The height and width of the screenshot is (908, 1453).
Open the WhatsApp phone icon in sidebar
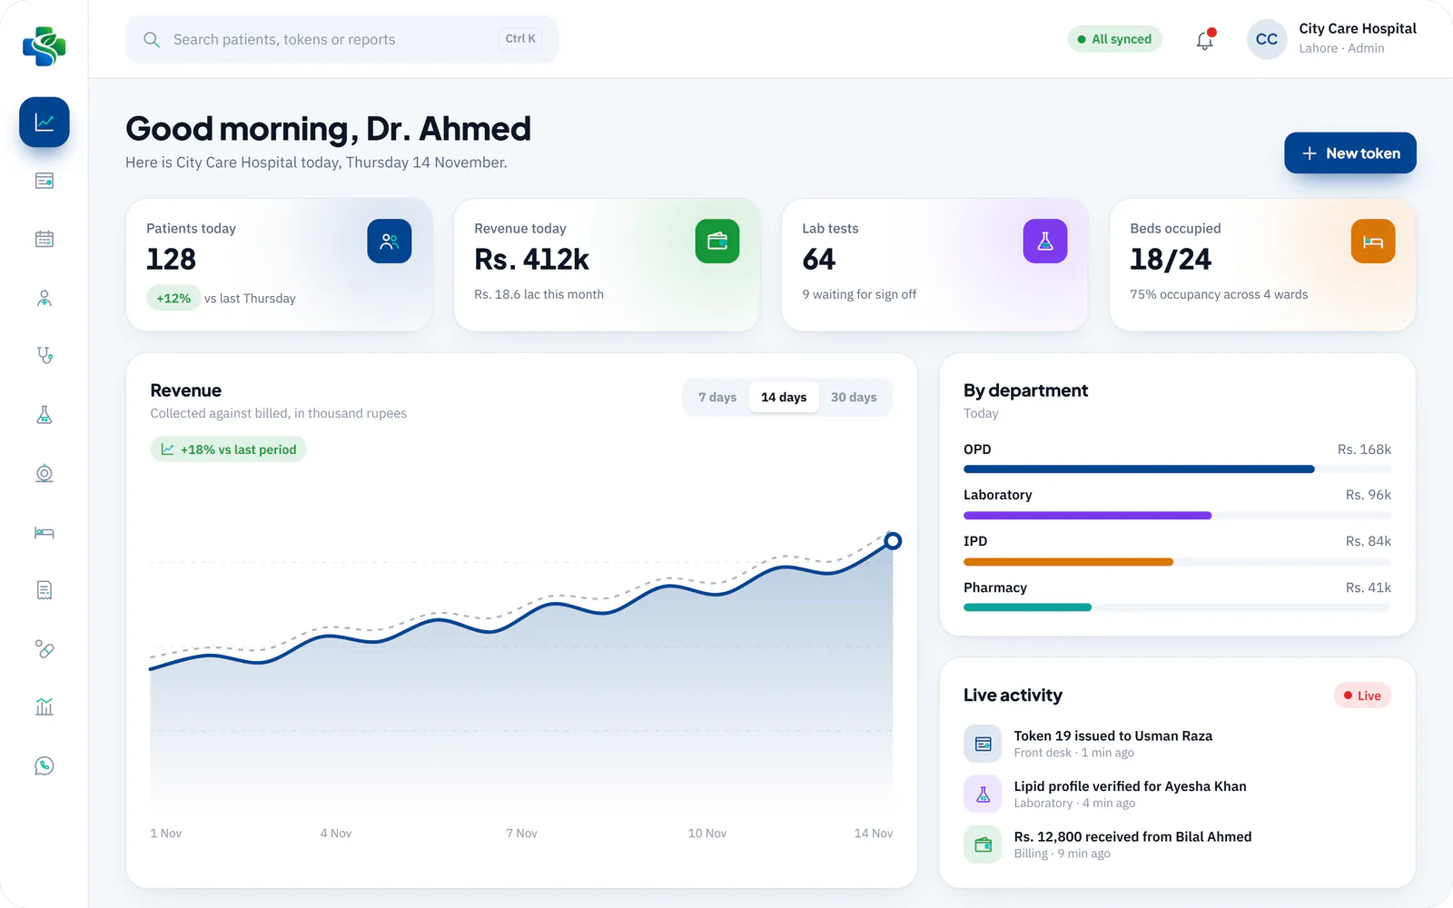click(44, 766)
